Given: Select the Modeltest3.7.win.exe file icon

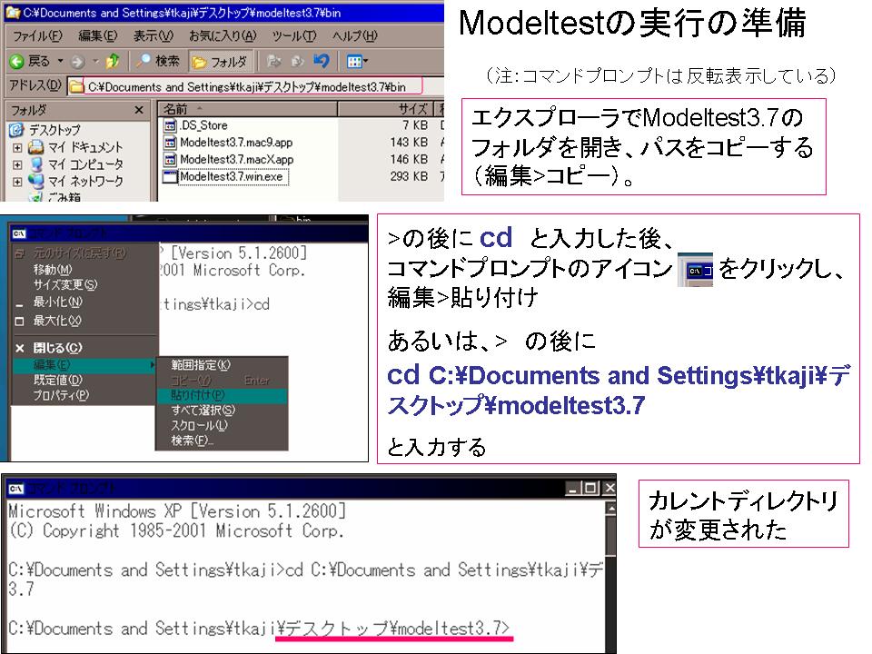Looking at the screenshot, I should click(170, 177).
